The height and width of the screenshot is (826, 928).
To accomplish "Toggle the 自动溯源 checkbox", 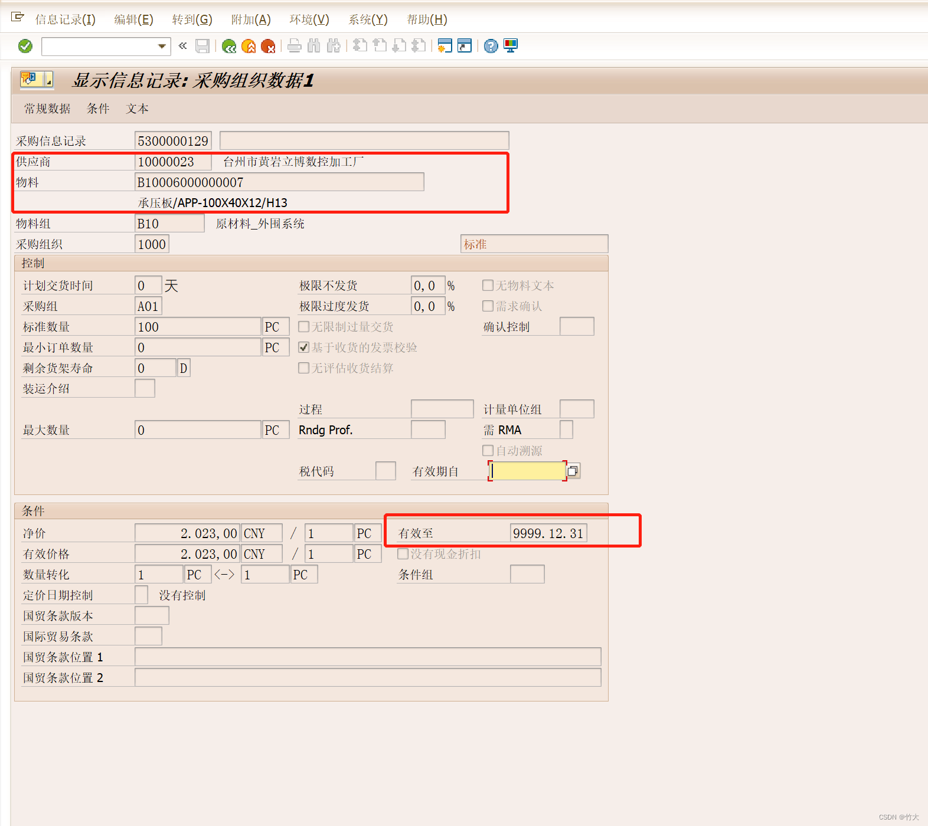I will point(488,451).
